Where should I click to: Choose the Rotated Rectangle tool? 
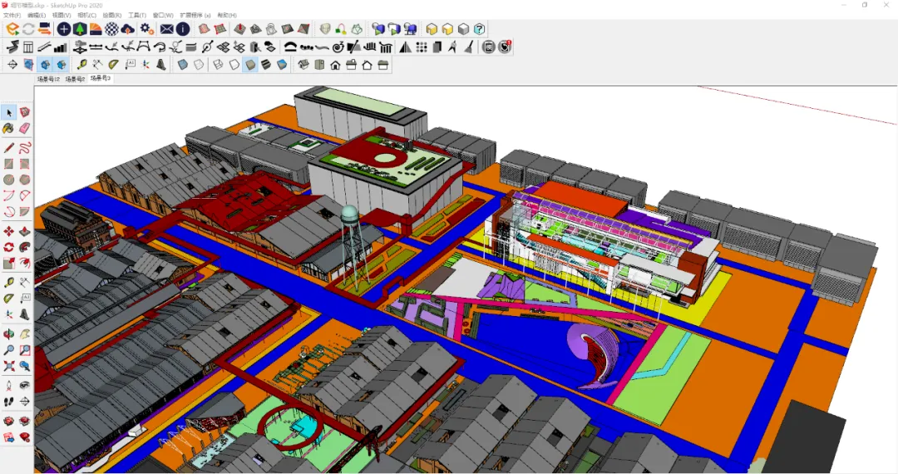point(25,165)
